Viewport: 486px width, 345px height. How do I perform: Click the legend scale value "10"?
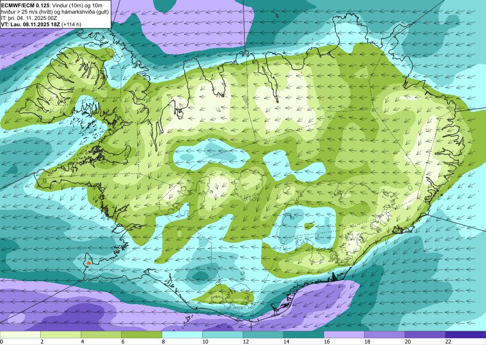pyautogui.click(x=205, y=342)
